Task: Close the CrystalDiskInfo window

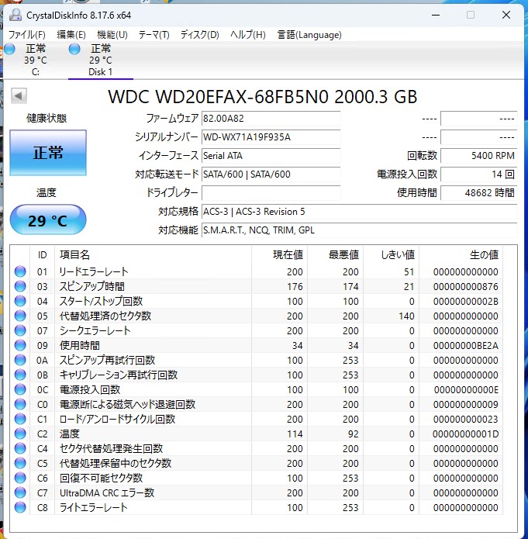Action: [506, 15]
